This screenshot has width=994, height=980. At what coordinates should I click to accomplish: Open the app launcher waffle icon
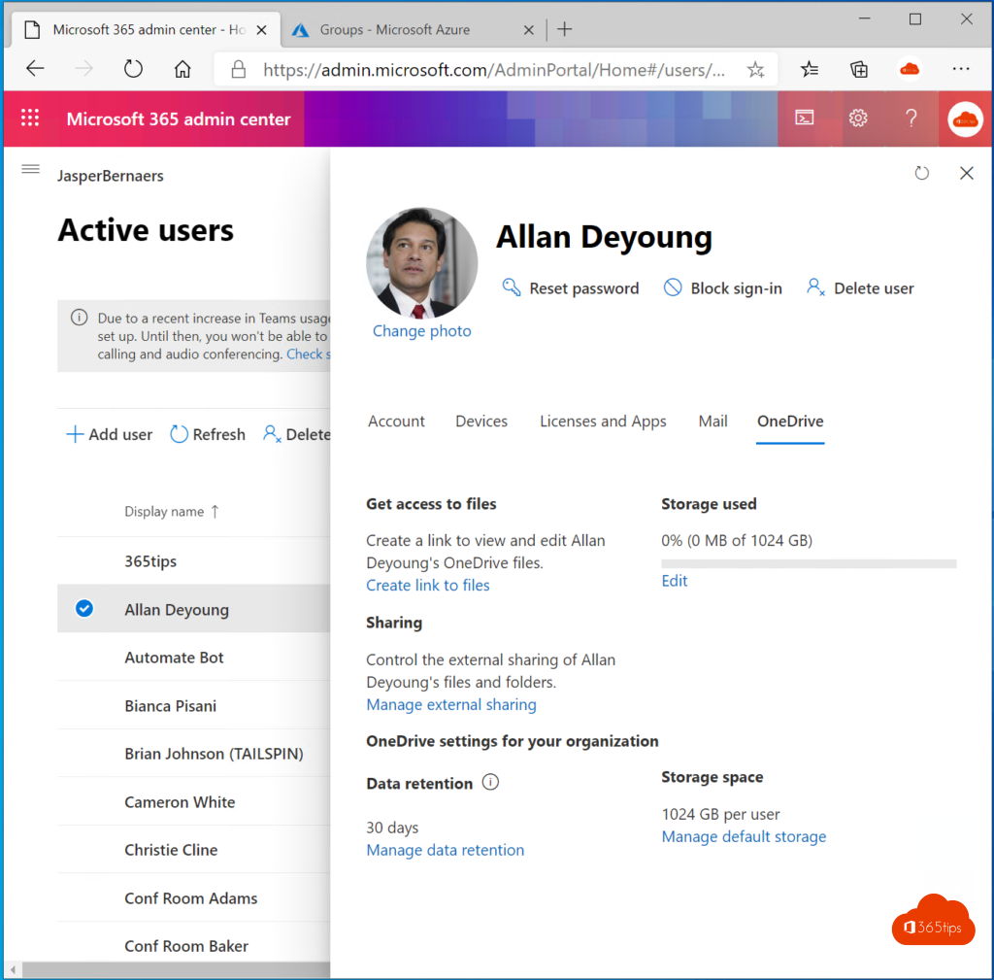pyautogui.click(x=30, y=118)
